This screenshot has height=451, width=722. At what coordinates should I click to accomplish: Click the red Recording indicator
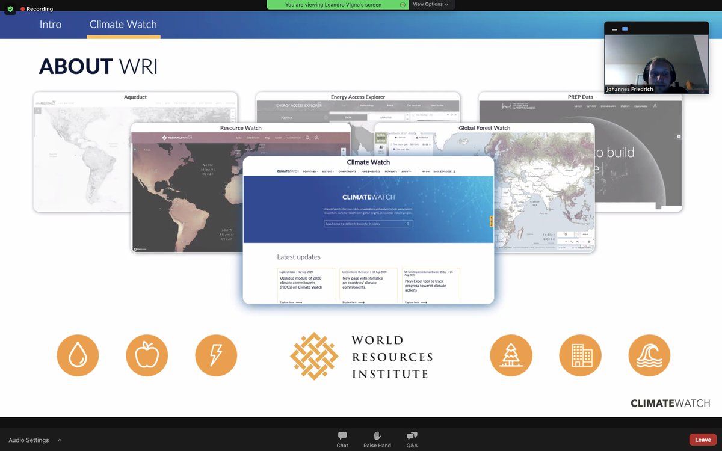37,9
